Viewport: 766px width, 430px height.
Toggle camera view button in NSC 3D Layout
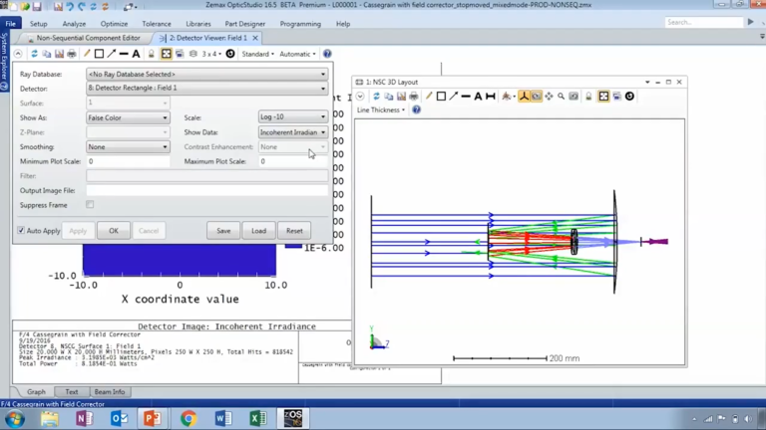(x=537, y=96)
